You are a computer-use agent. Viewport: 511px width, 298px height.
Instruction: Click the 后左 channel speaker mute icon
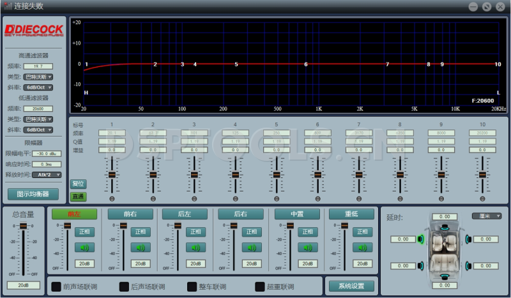coord(195,248)
